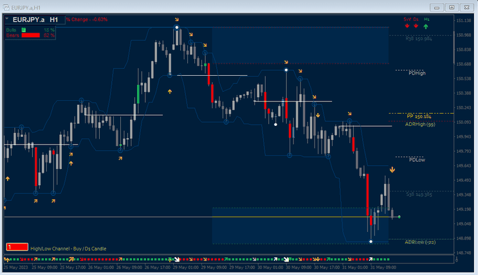478x275 pixels.
Task: Click the R38 150.984 level label
Action: 419,39
